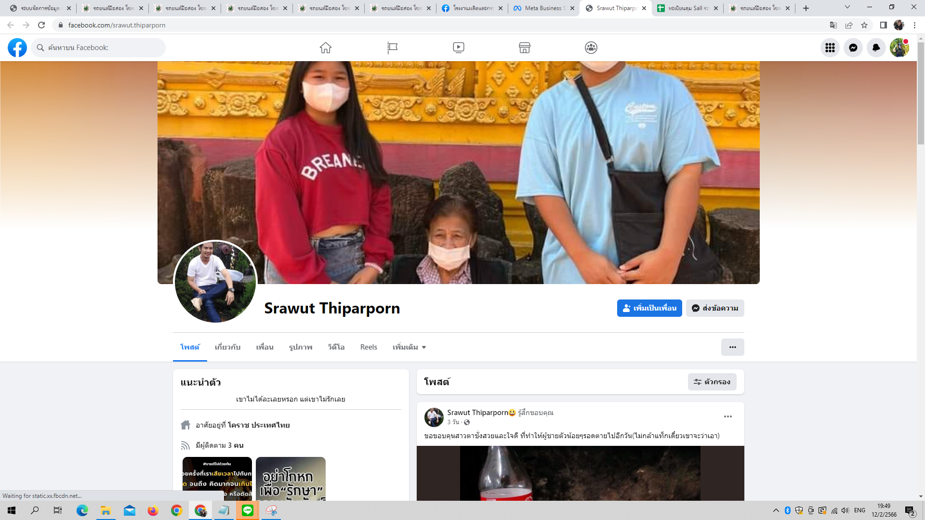Open the Groups icon in navigation bar

pyautogui.click(x=591, y=48)
